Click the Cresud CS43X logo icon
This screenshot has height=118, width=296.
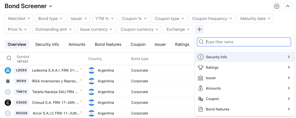point(8,103)
